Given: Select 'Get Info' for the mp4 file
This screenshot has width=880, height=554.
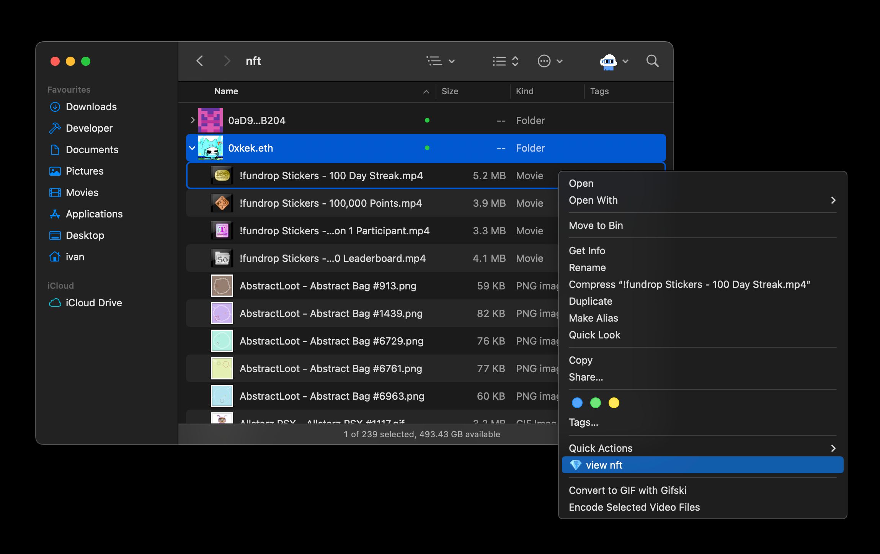Looking at the screenshot, I should coord(586,250).
